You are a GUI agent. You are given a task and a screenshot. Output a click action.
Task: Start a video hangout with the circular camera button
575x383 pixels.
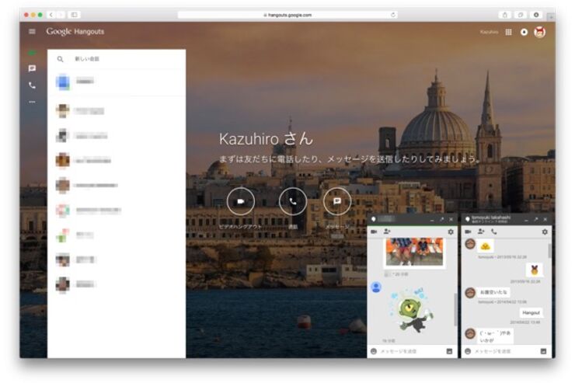coord(241,201)
